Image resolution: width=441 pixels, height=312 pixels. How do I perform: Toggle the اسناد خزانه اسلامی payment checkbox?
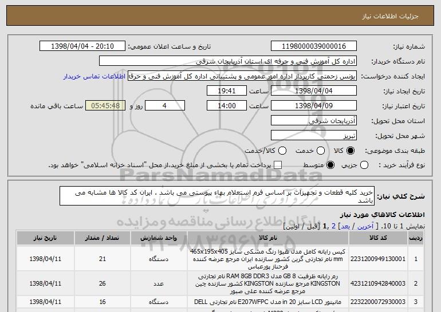click(278, 165)
